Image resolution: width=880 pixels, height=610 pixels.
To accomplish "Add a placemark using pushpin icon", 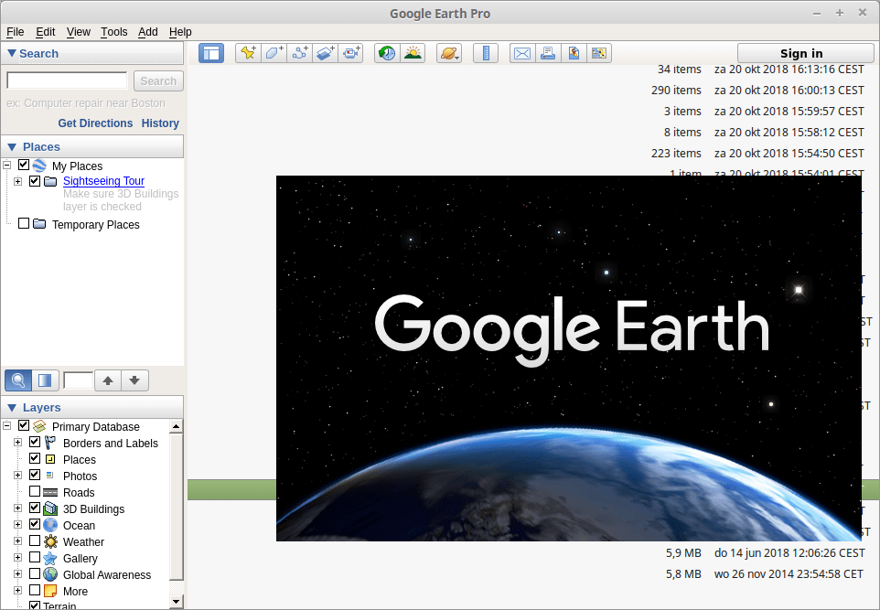I will (248, 53).
